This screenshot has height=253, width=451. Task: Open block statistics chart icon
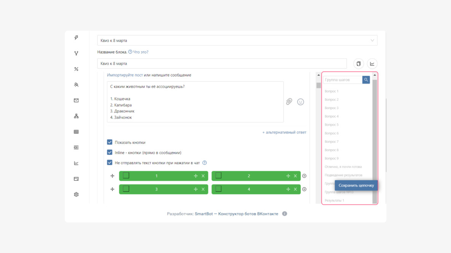click(372, 64)
